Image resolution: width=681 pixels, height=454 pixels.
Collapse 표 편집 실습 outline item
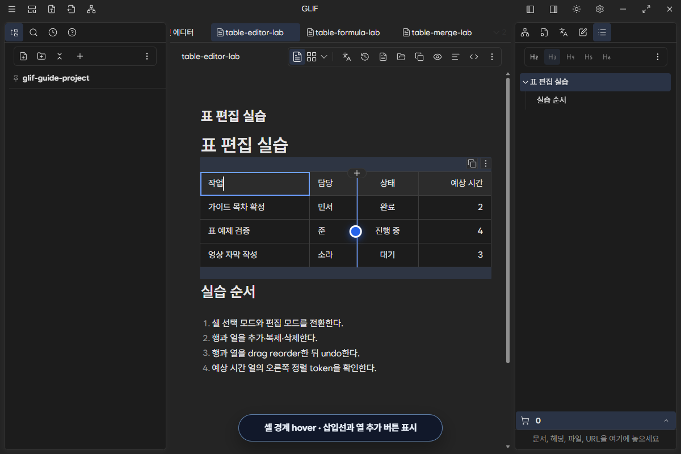(526, 82)
